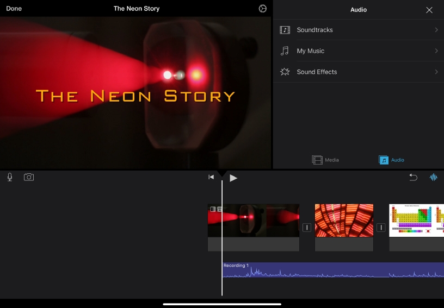The height and width of the screenshot is (308, 444).
Task: Tap the microphone voiceover icon
Action: tap(10, 177)
